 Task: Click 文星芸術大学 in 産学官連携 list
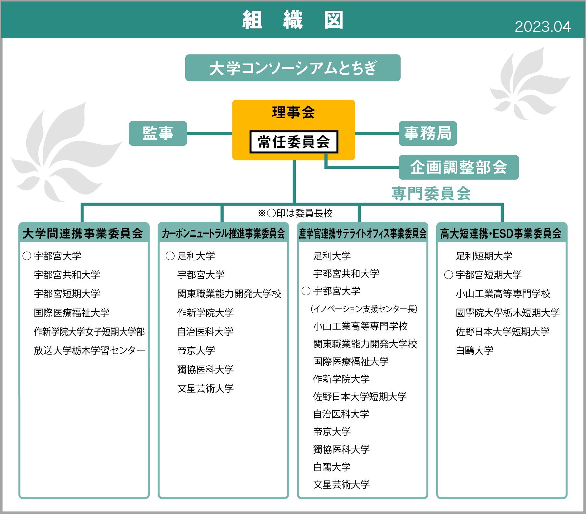[x=341, y=484]
